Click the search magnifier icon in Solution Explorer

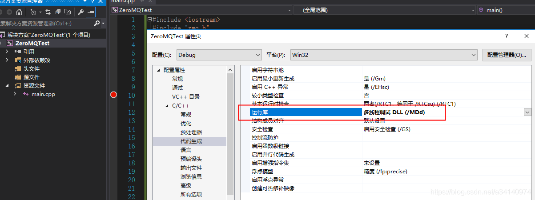click(x=97, y=23)
